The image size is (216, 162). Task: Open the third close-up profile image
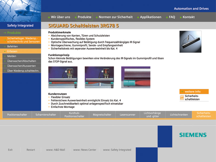point(136,77)
